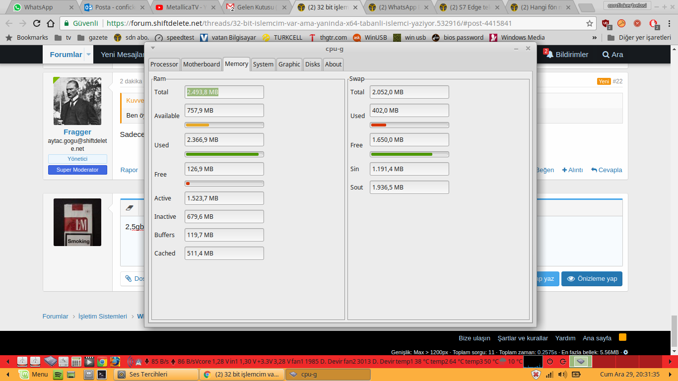Viewport: 678px width, 381px height.
Task: Launch Firefox from the top panel
Action: coord(115,361)
